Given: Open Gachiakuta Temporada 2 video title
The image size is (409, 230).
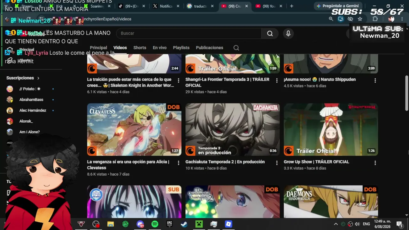Looking at the screenshot, I should click(x=225, y=162).
